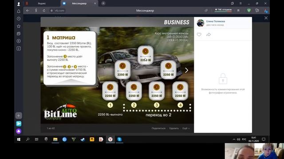Viewport: 284px width, 159px height.
Task: Open the blue swirl app on taskbar
Action: coord(64,140)
